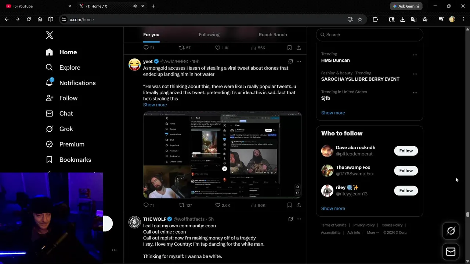The width and height of the screenshot is (470, 264).
Task: Open the Notifications bell
Action: point(49,82)
